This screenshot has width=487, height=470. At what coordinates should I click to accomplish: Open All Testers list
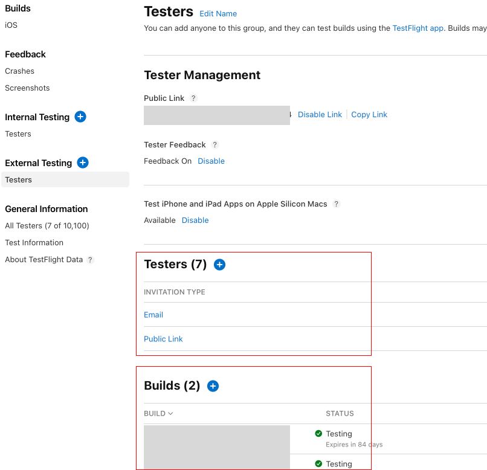click(x=47, y=226)
